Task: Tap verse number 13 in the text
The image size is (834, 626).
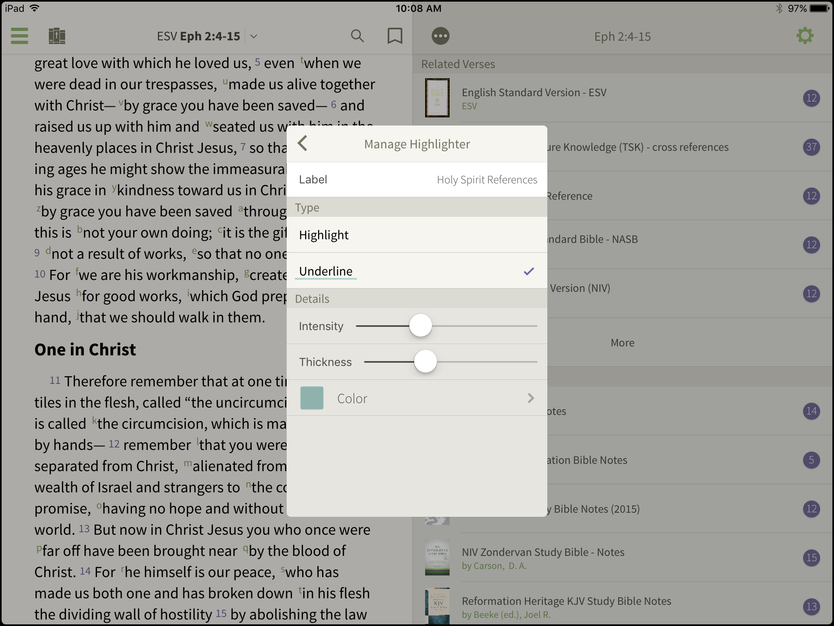Action: tap(84, 529)
